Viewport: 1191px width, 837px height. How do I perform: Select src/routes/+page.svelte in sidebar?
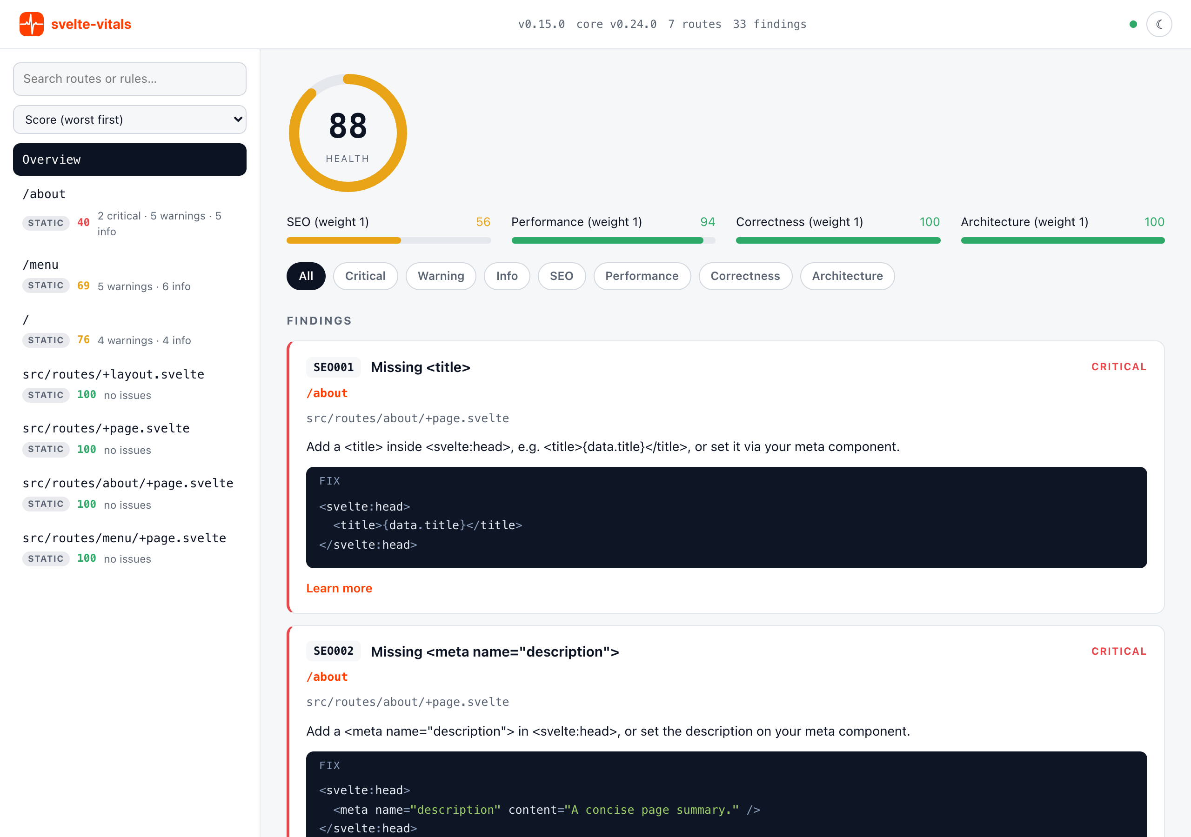(130, 440)
